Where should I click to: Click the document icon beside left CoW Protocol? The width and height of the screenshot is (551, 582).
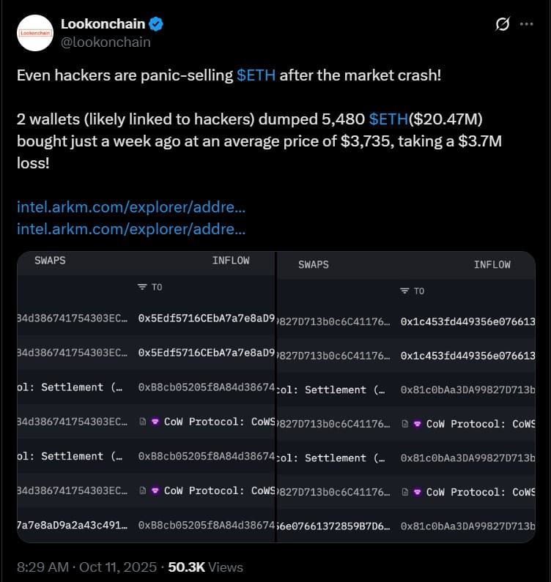click(x=142, y=422)
